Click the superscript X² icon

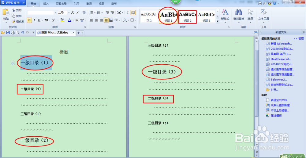pyautogui.click(x=54, y=20)
